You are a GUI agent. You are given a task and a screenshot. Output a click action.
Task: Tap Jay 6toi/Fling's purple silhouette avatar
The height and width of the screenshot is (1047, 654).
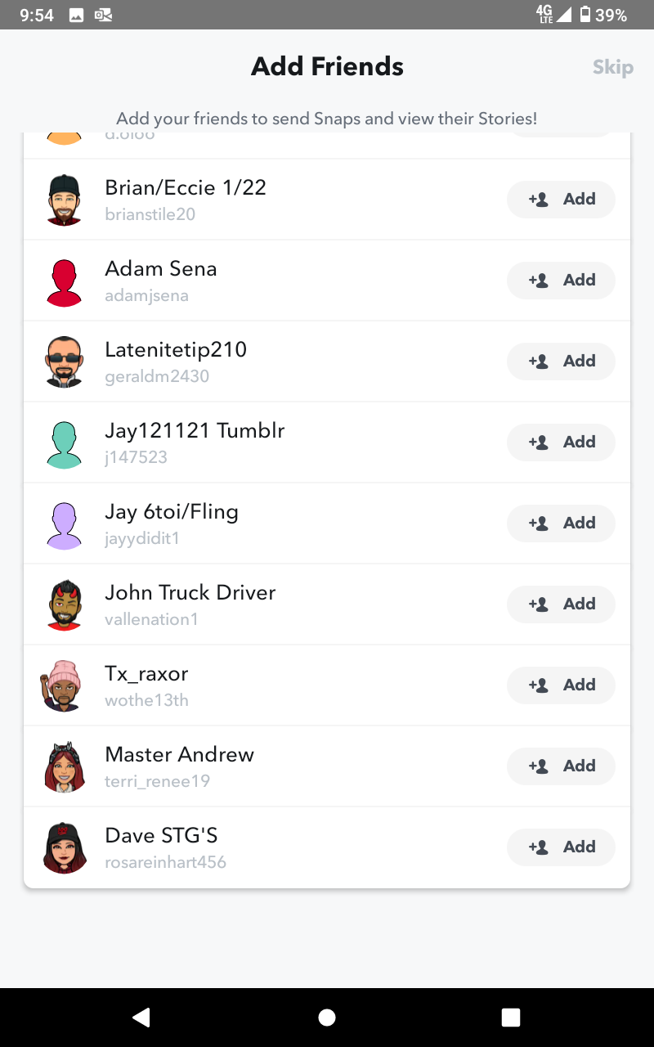tap(64, 523)
